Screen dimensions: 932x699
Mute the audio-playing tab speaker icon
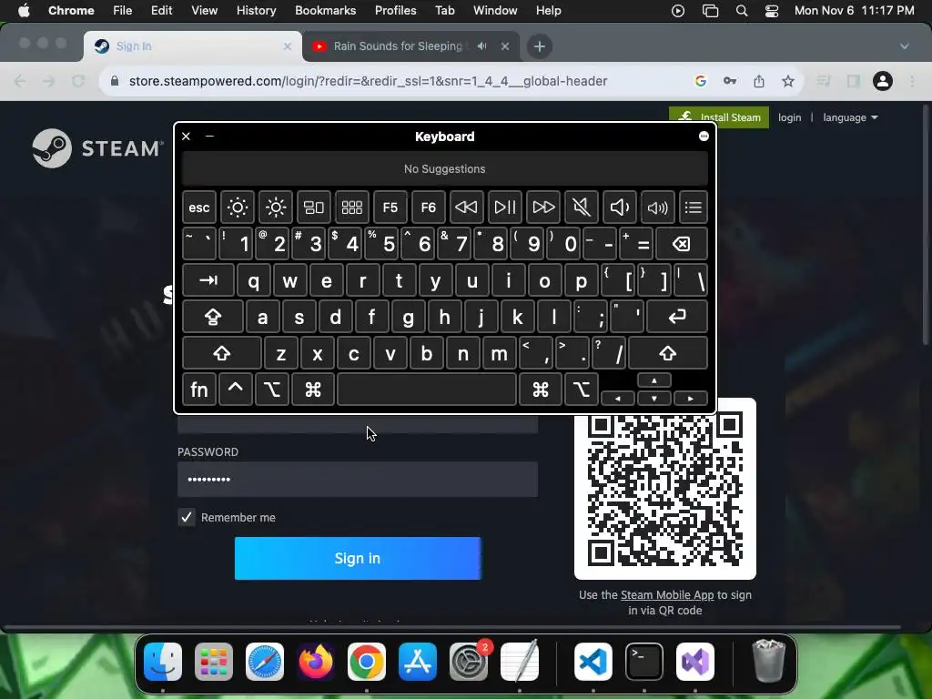coord(482,46)
